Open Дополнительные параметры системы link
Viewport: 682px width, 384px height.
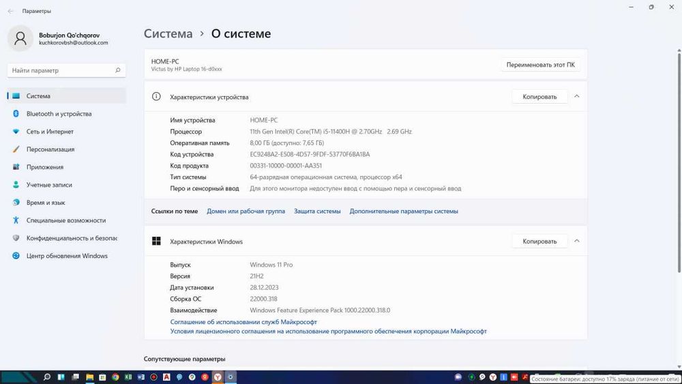pos(404,211)
